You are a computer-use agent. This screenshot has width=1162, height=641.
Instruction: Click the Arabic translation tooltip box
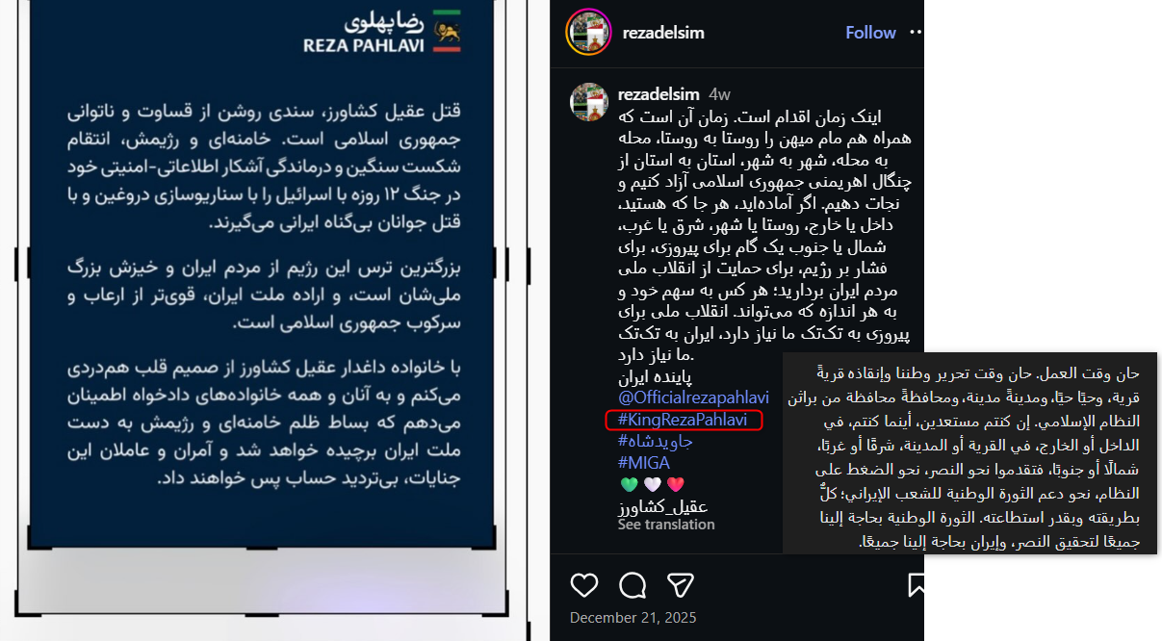click(970, 452)
